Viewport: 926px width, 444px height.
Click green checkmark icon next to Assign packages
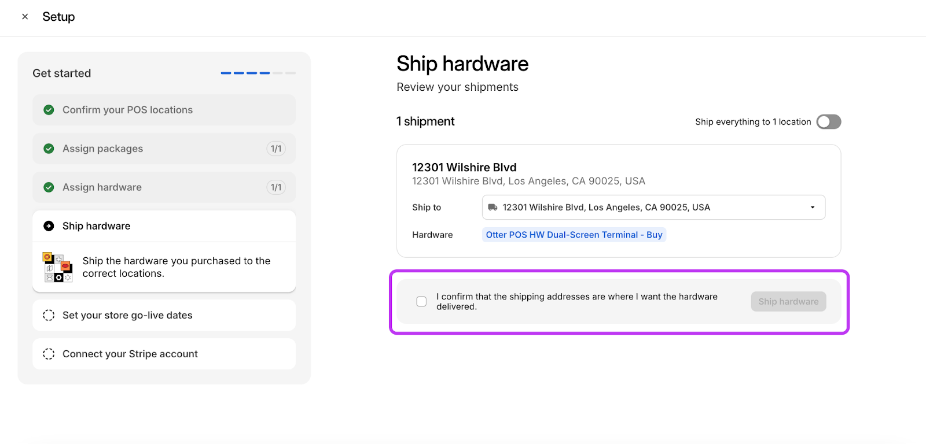(x=49, y=149)
